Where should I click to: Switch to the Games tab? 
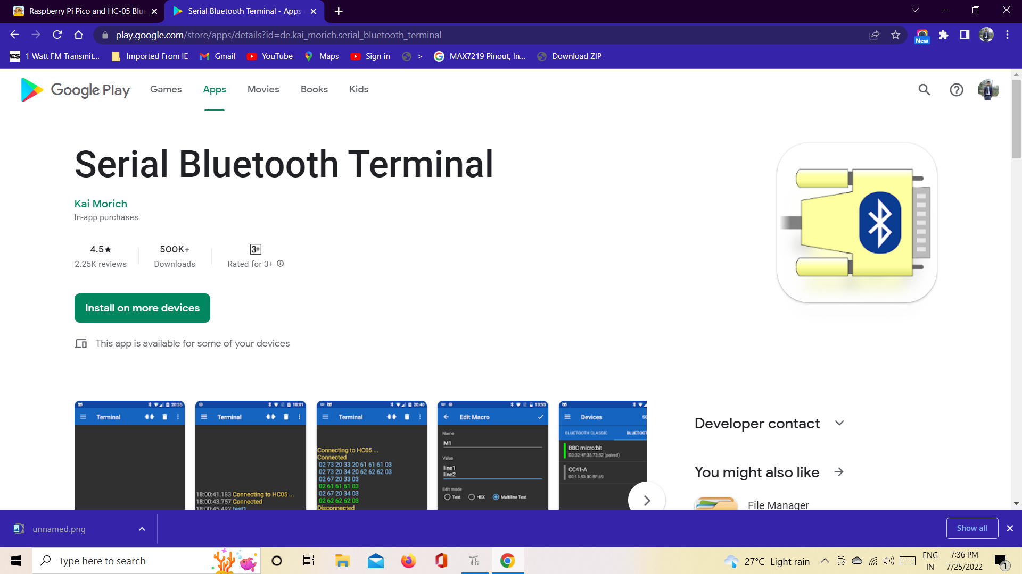click(x=166, y=89)
